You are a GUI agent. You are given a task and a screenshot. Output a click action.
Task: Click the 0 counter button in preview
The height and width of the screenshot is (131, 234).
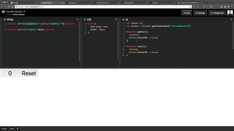pyautogui.click(x=10, y=73)
